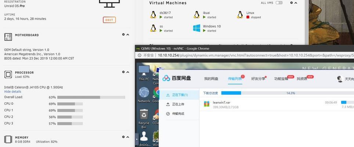
Task: Click the leanwin7.rar file icon
Action: point(206,104)
